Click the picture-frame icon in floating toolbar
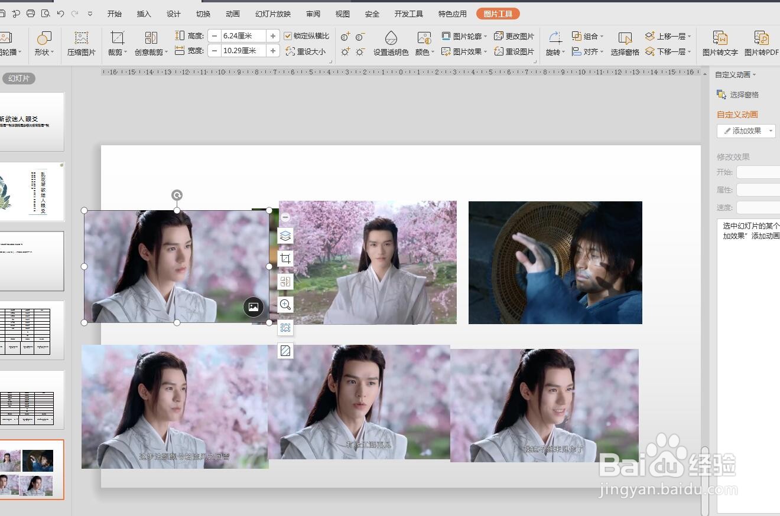 pos(285,328)
